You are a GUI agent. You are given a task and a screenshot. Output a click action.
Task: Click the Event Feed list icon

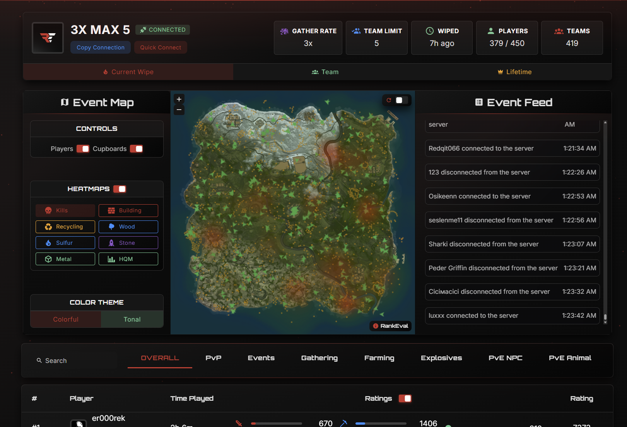click(479, 102)
